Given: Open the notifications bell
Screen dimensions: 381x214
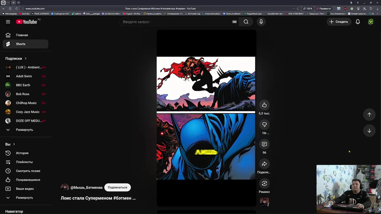Looking at the screenshot, I should [x=358, y=22].
